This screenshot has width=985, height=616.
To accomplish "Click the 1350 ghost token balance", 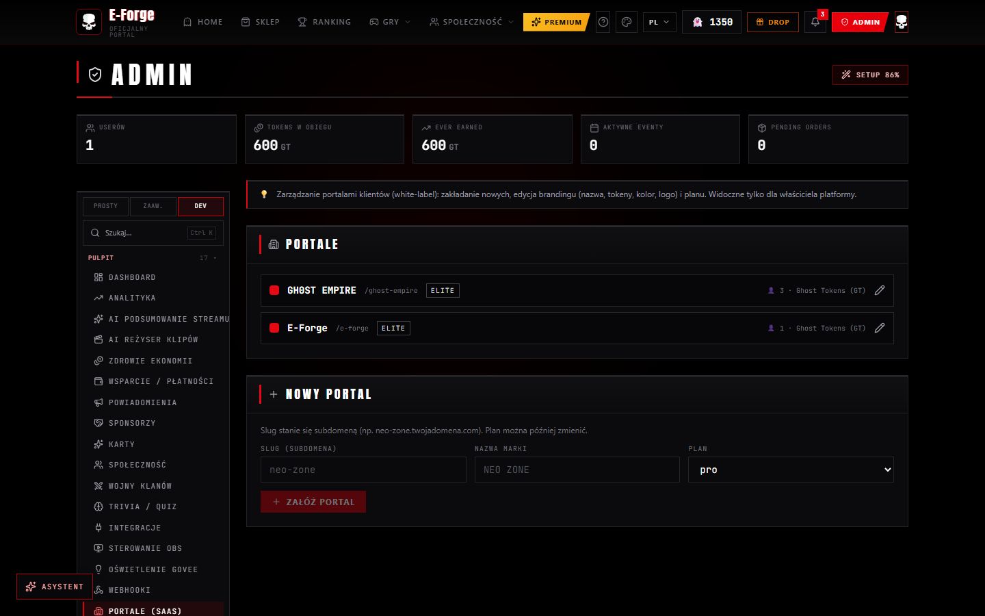I will 711,22.
